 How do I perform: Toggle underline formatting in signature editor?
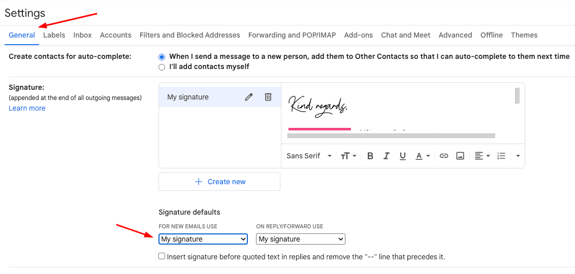[x=403, y=156]
